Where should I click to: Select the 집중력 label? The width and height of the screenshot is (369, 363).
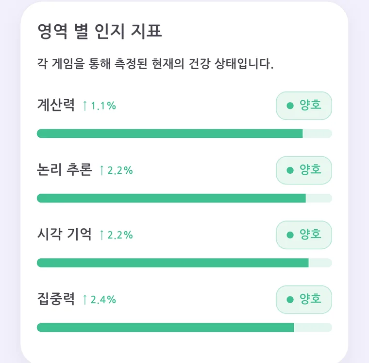(x=56, y=299)
